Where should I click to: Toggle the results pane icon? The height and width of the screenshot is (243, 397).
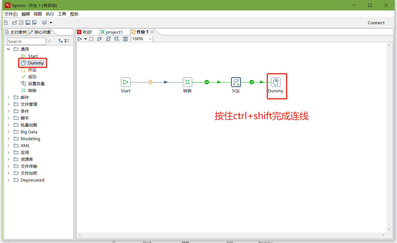click(x=125, y=39)
